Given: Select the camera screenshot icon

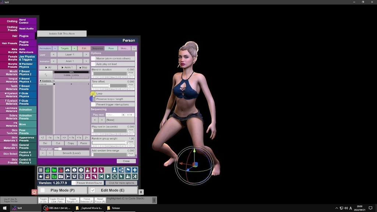Looking at the screenshot, I should tap(61, 176).
